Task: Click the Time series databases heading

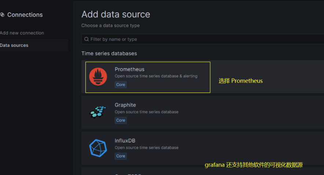Action: [109, 54]
